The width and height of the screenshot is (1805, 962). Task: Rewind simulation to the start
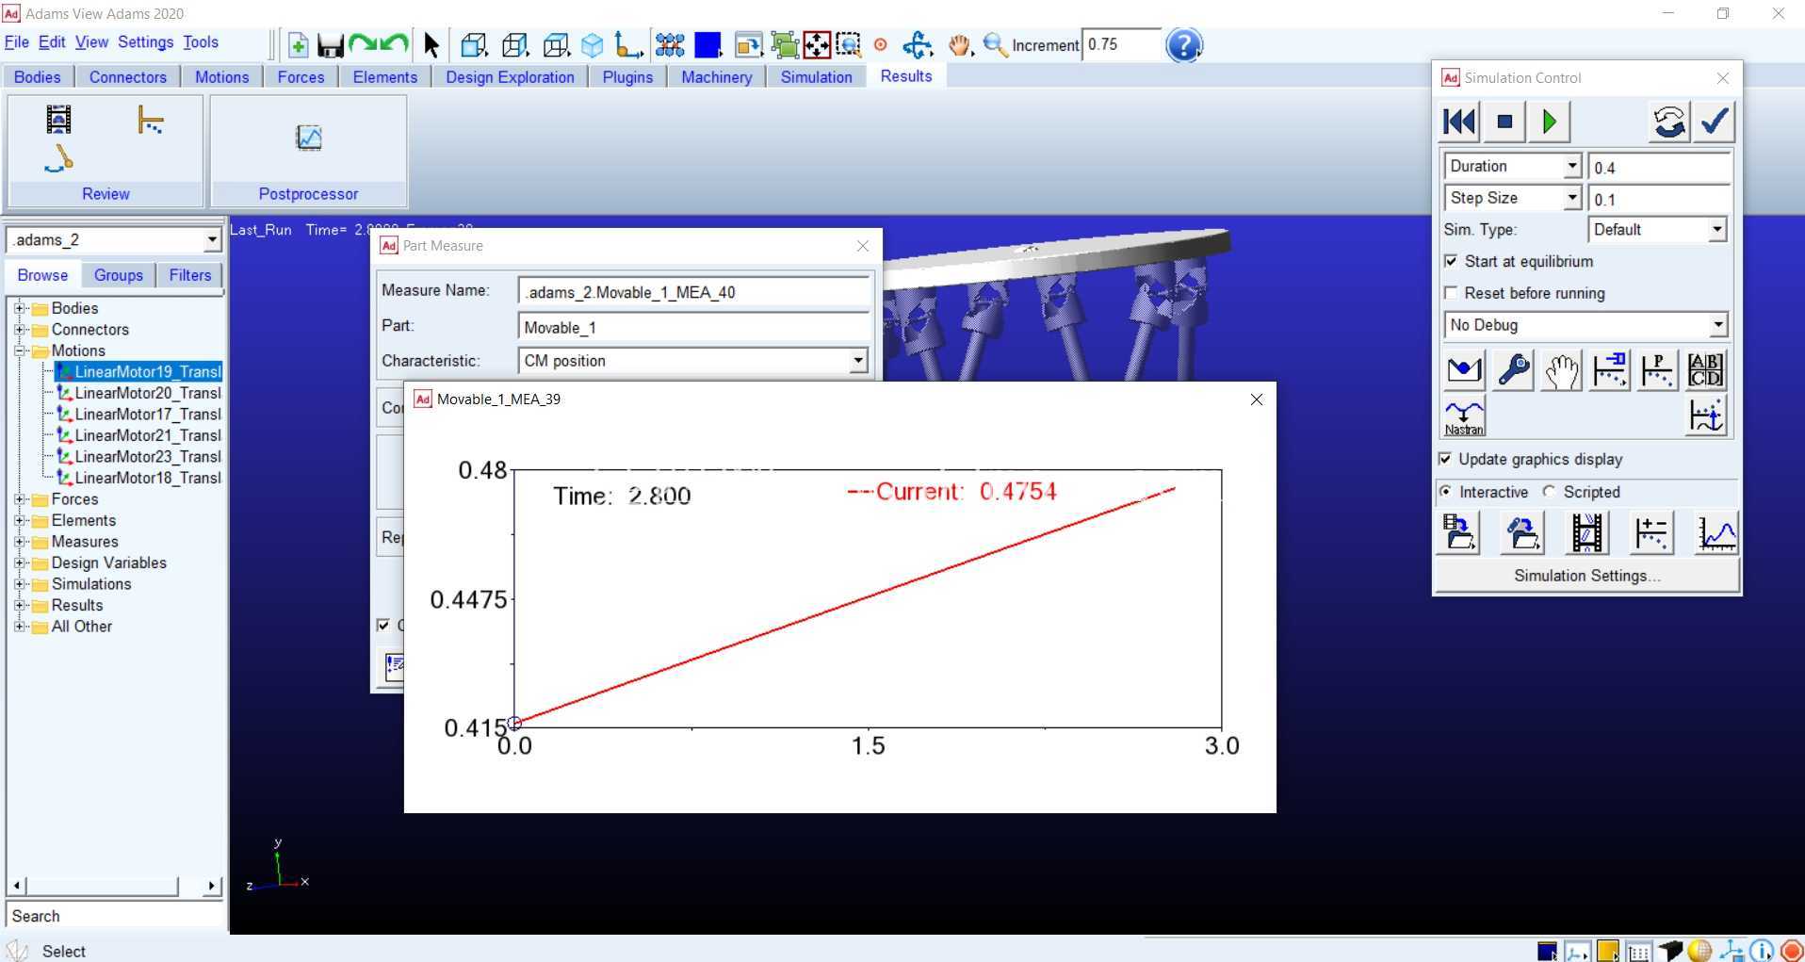1459,122
